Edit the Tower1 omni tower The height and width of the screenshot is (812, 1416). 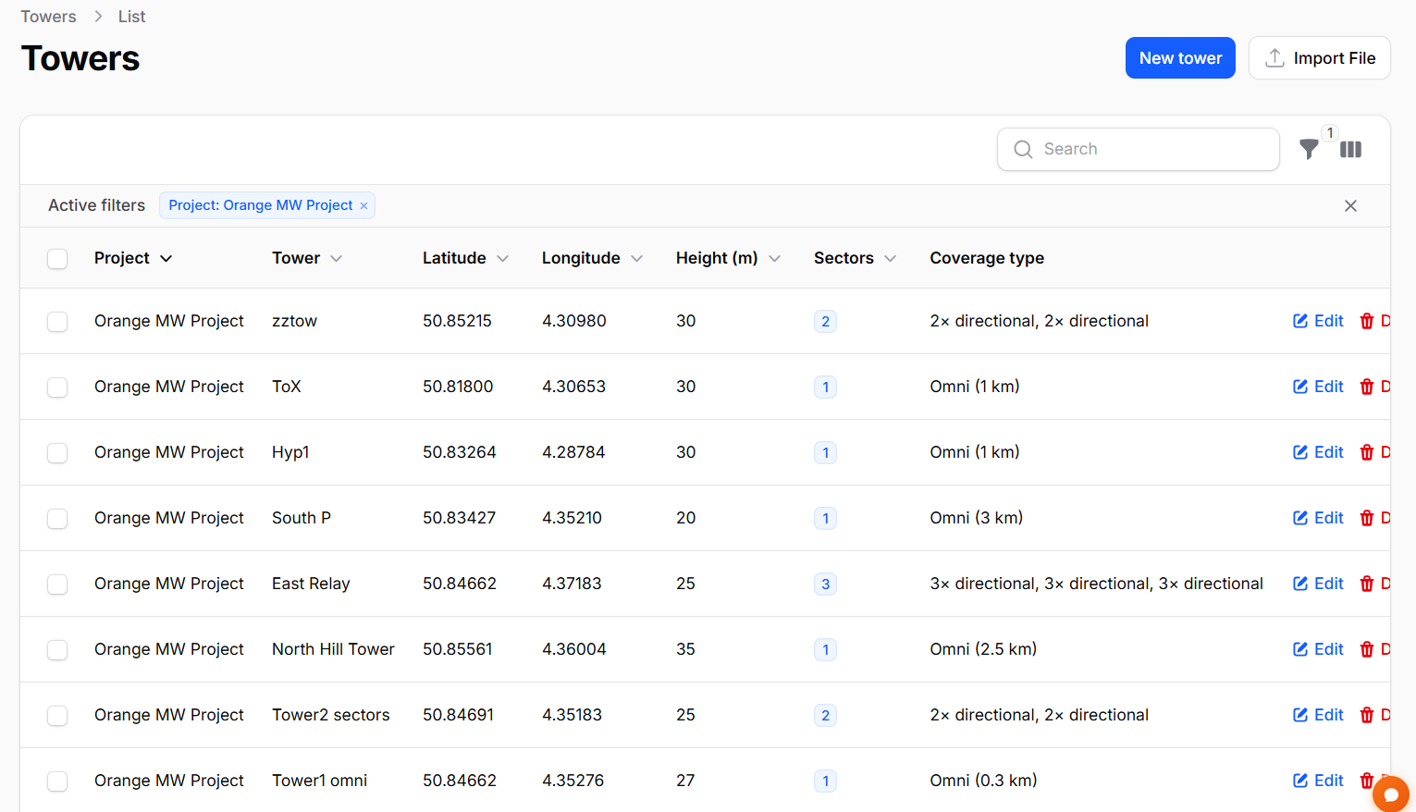[x=1318, y=781]
